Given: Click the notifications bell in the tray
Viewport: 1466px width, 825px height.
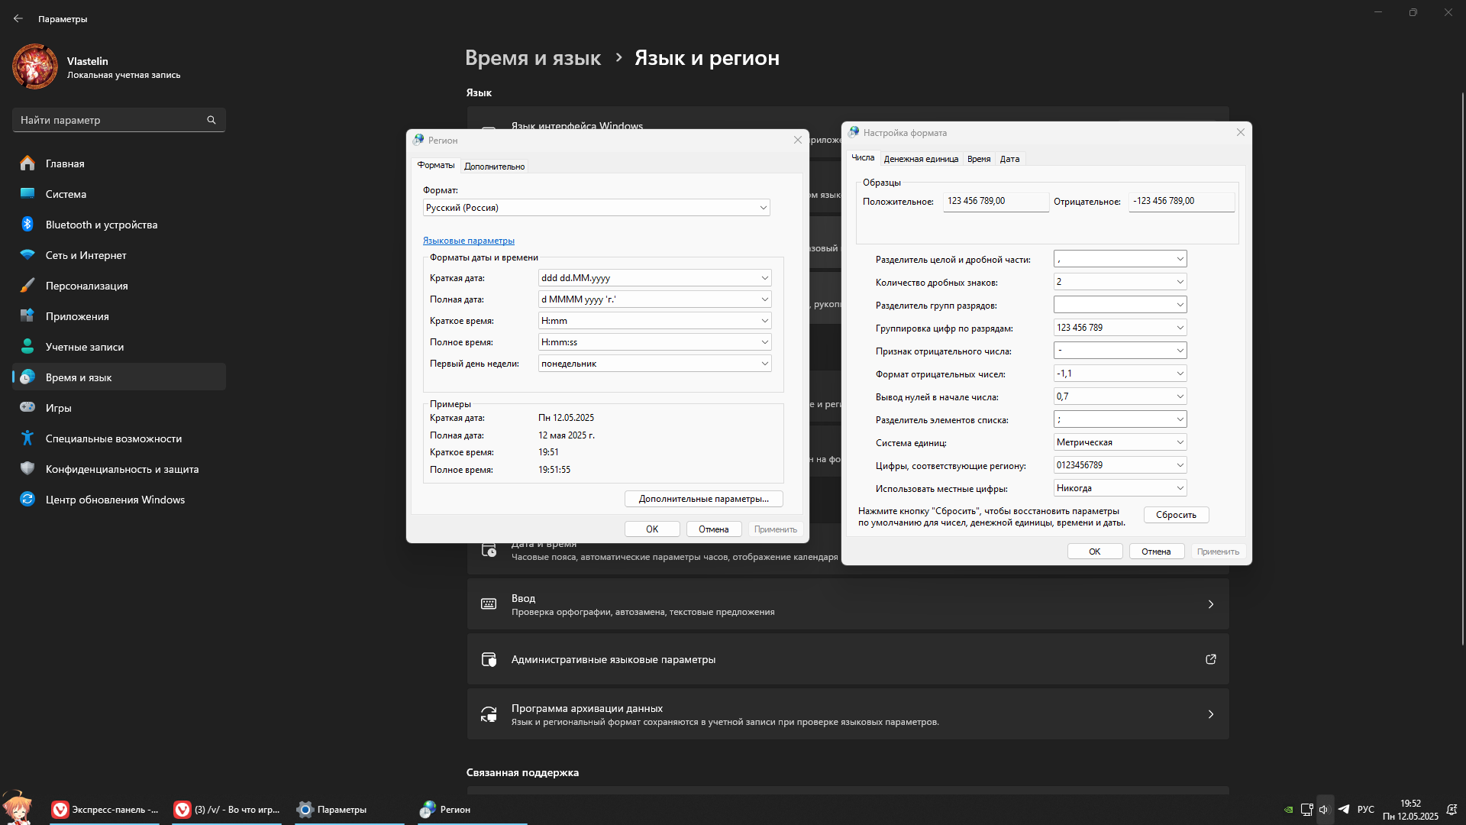Looking at the screenshot, I should click(x=1451, y=810).
